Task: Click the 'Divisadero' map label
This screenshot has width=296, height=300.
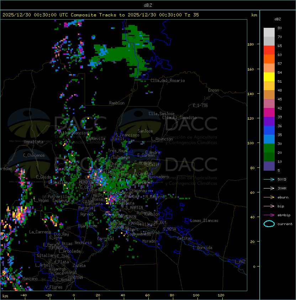Action: (158, 177)
